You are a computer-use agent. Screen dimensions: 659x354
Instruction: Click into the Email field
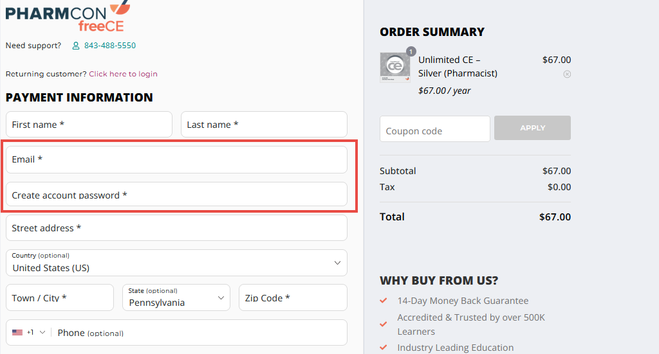coord(176,159)
